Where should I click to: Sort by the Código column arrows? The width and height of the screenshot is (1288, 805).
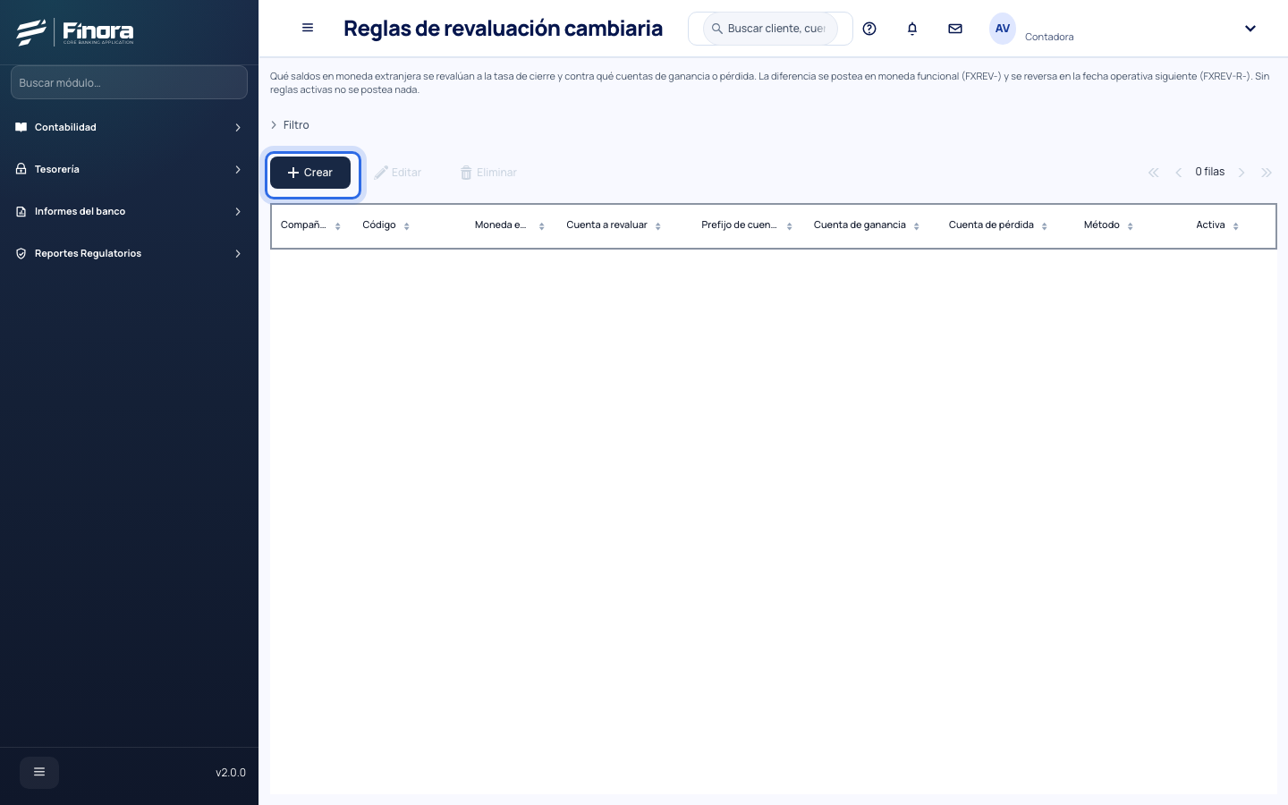coord(406,226)
